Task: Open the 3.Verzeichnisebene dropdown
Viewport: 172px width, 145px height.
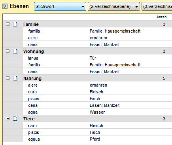Action: [x=157, y=6]
